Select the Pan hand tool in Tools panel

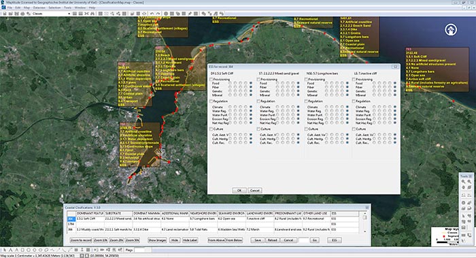pyautogui.click(x=463, y=187)
